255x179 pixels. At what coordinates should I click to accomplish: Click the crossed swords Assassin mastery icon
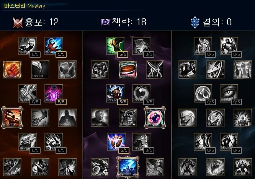155,70
